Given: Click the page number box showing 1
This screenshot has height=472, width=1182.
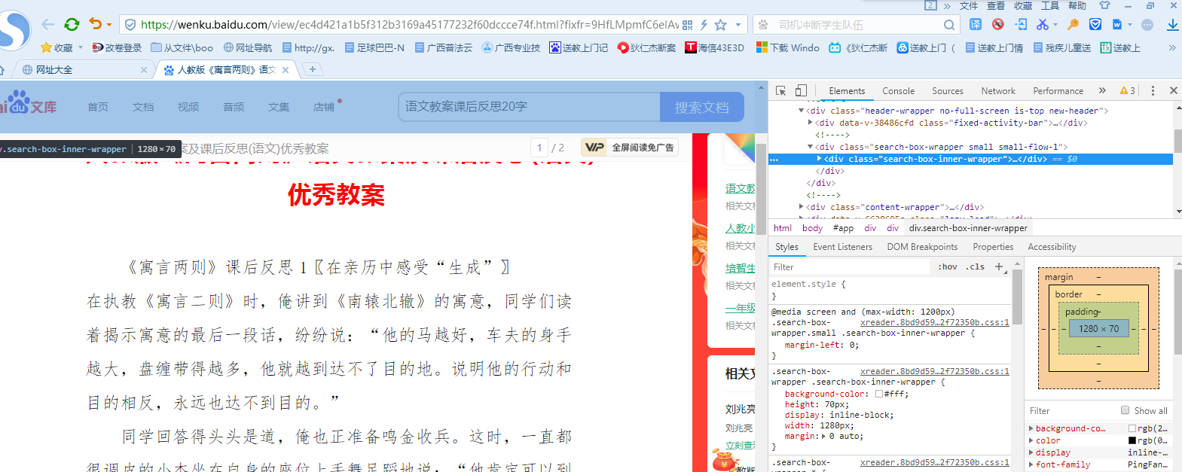Looking at the screenshot, I should point(539,148).
